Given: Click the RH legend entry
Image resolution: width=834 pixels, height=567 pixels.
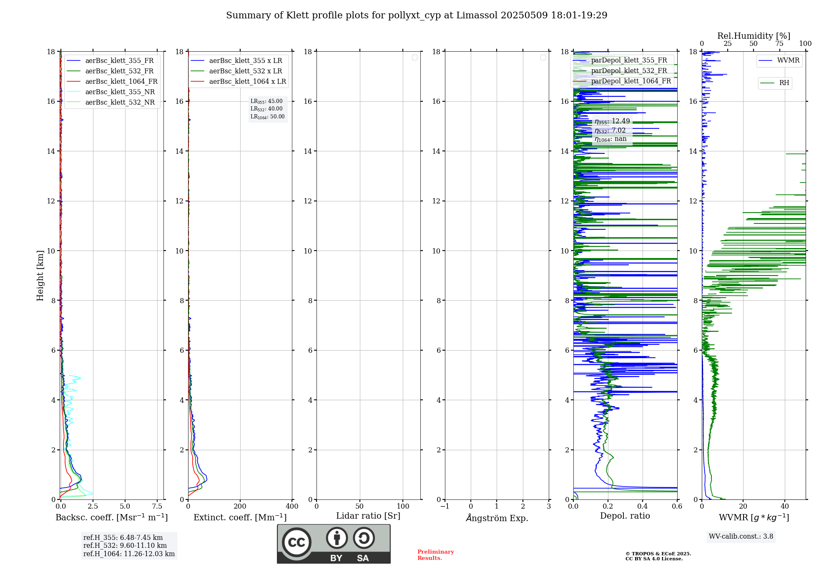Looking at the screenshot, I should coord(775,83).
